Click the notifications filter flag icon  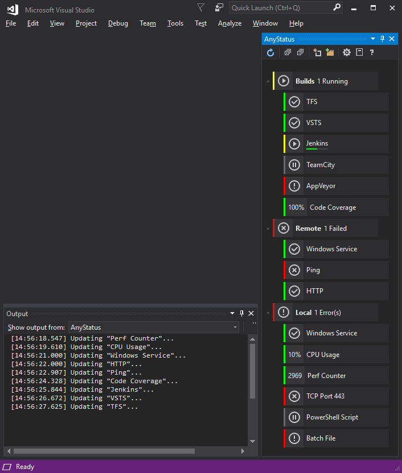pyautogui.click(x=201, y=7)
